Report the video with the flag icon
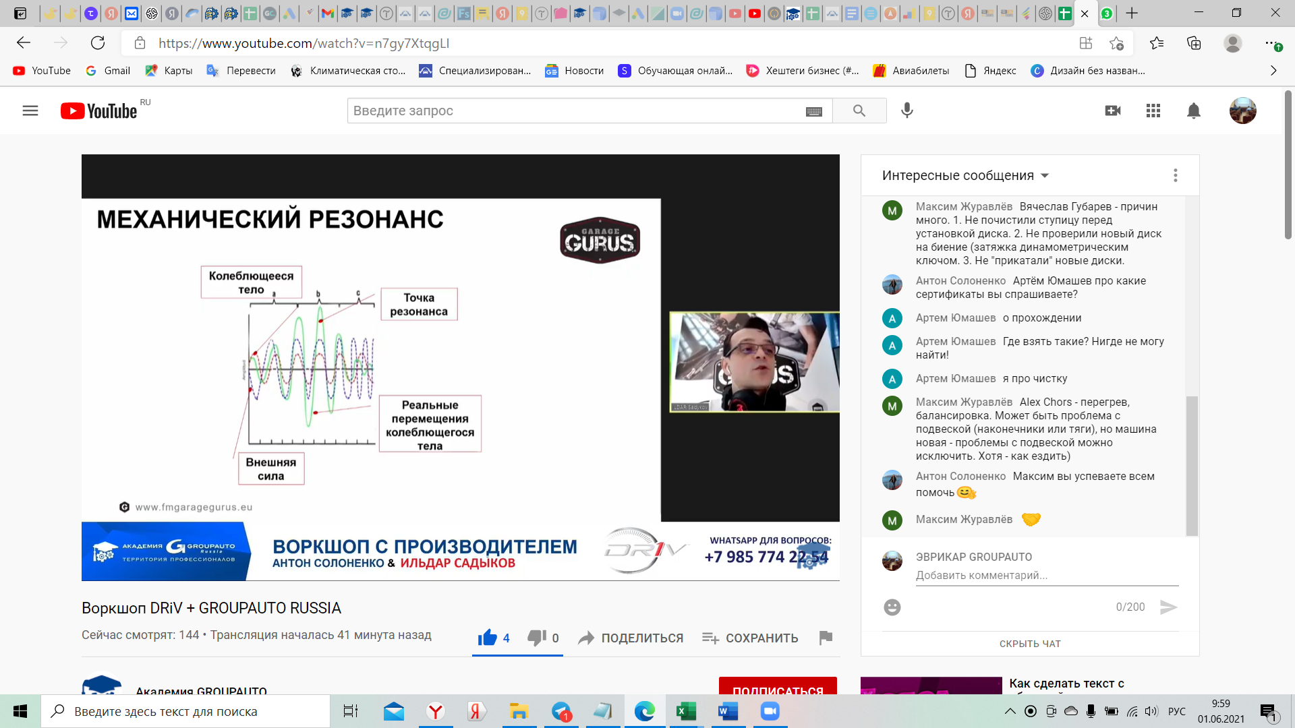The image size is (1295, 728). [x=826, y=637]
